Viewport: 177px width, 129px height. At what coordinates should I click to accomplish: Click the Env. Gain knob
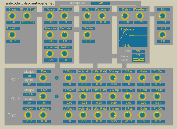(142, 115)
